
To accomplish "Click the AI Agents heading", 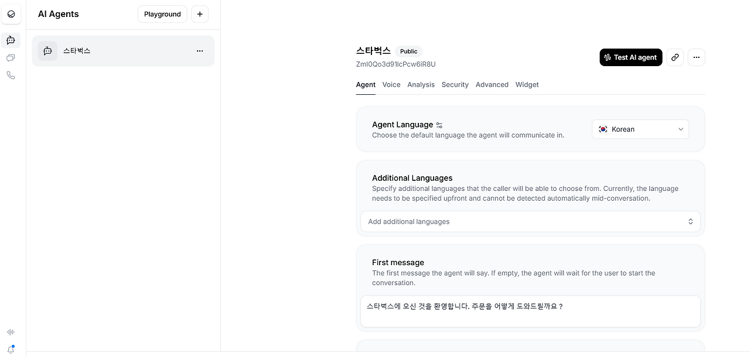I will [59, 14].
